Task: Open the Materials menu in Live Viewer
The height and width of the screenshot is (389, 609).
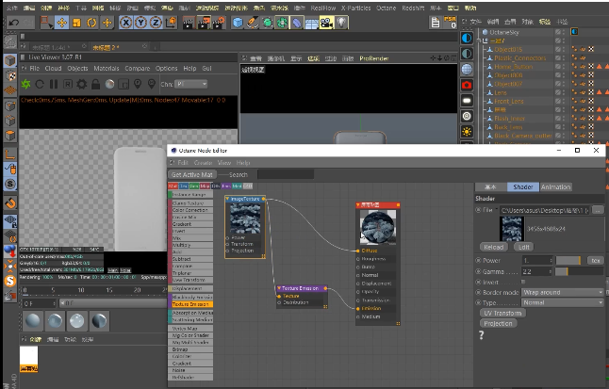Action: click(x=107, y=69)
